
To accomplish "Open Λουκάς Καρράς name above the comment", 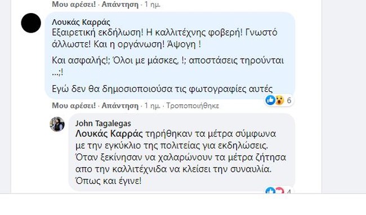I will click(81, 22).
